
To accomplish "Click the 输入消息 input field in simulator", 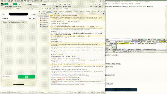I will pos(10,77).
